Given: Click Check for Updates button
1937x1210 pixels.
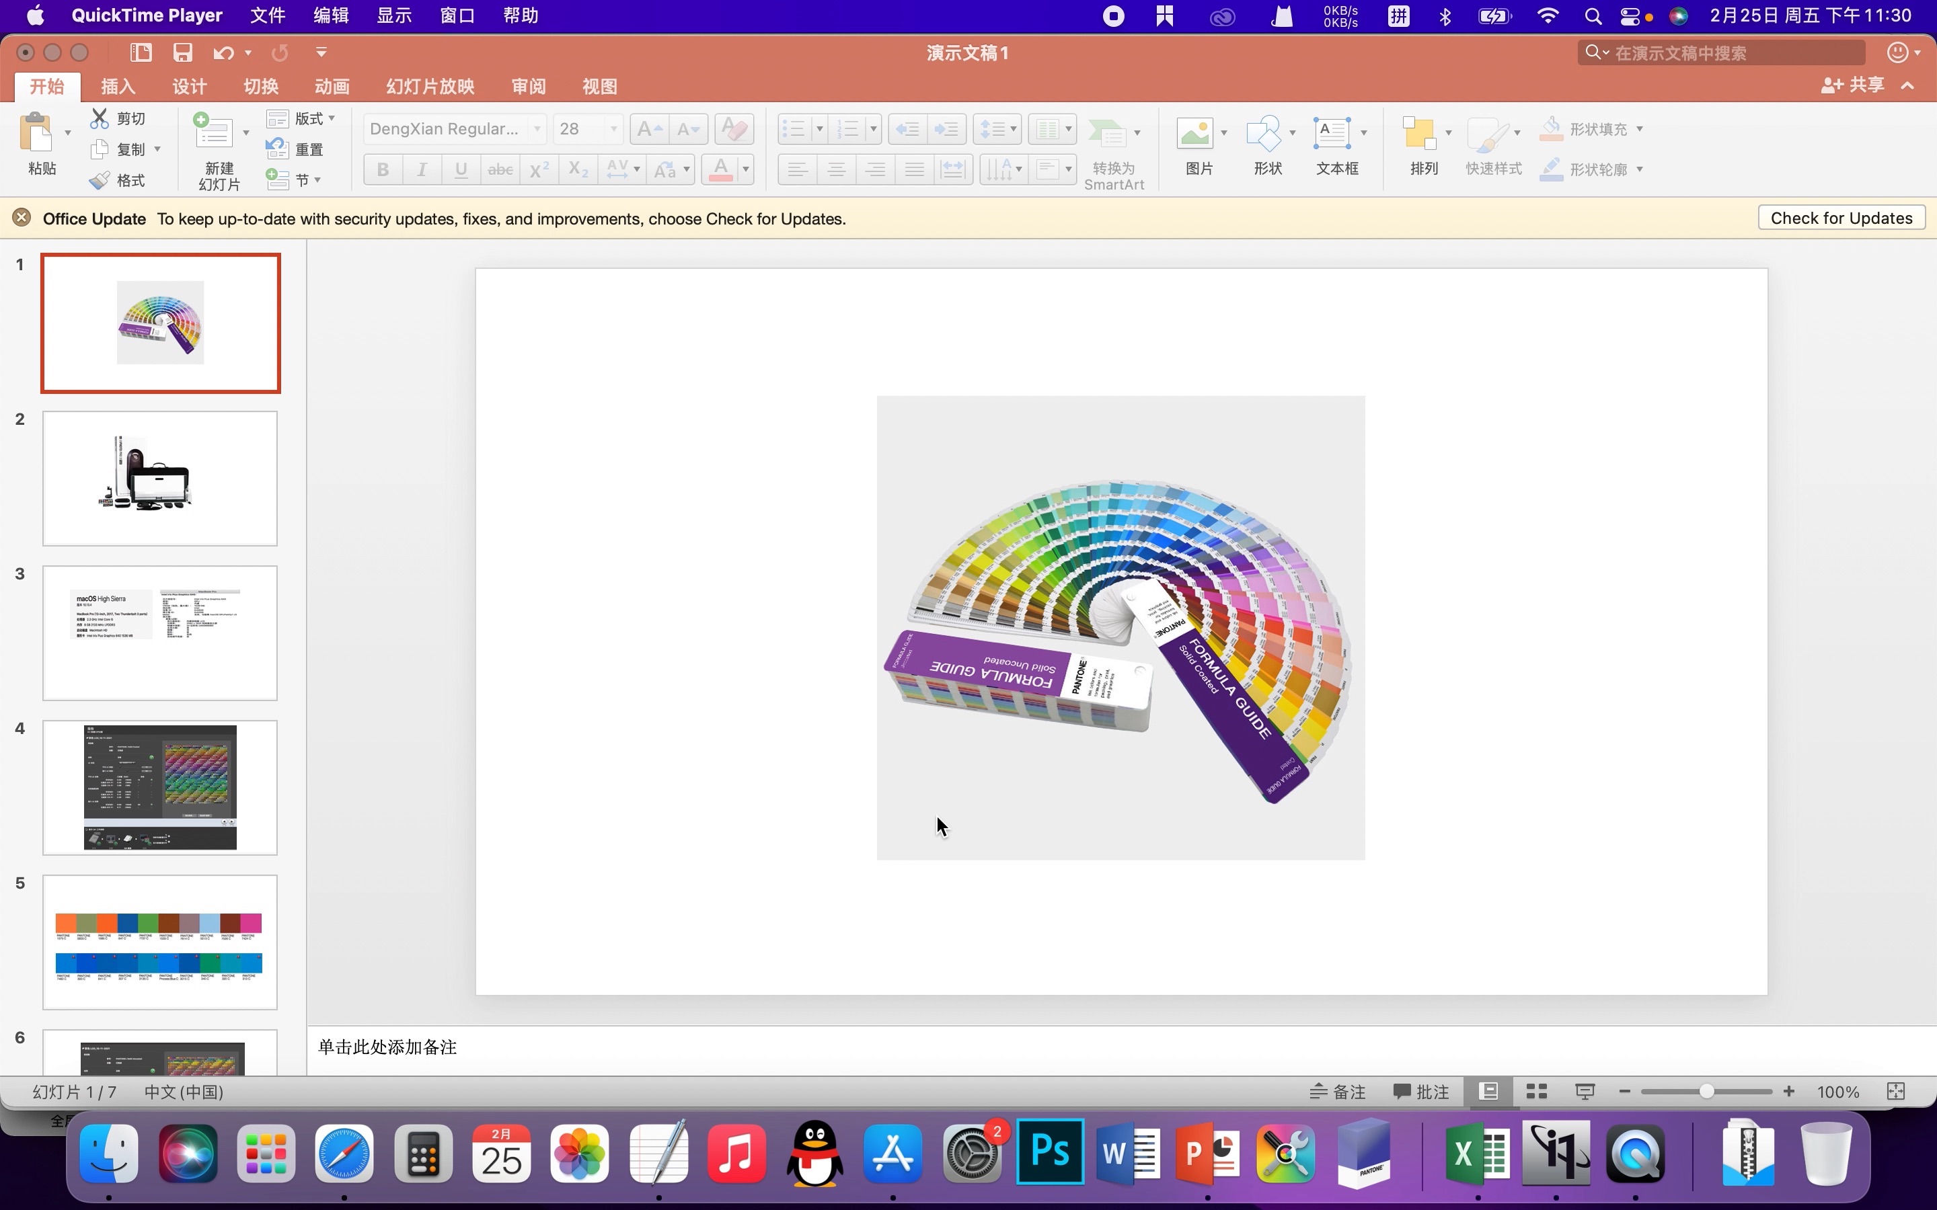Looking at the screenshot, I should point(1841,218).
